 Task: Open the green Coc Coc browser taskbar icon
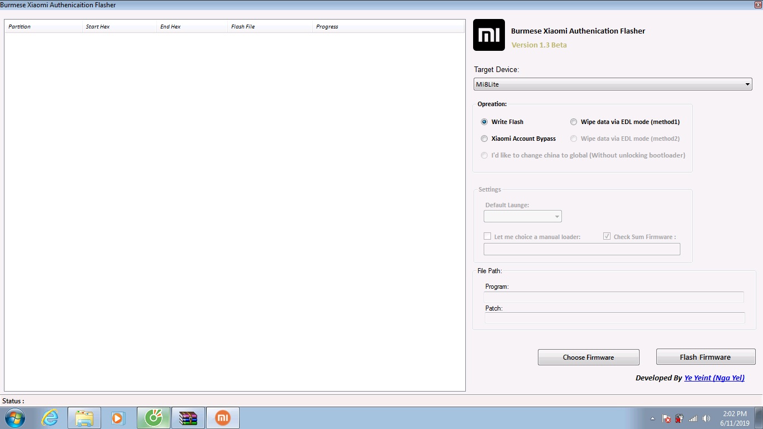[x=154, y=418]
